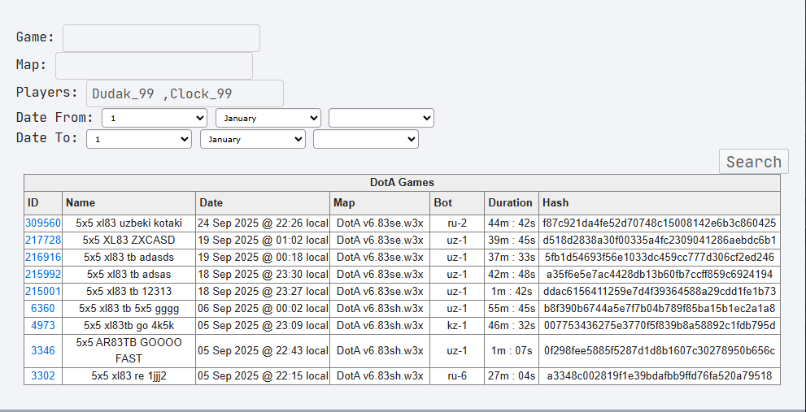Click duration '39m : 45s'
The image size is (806, 412).
(x=512, y=240)
